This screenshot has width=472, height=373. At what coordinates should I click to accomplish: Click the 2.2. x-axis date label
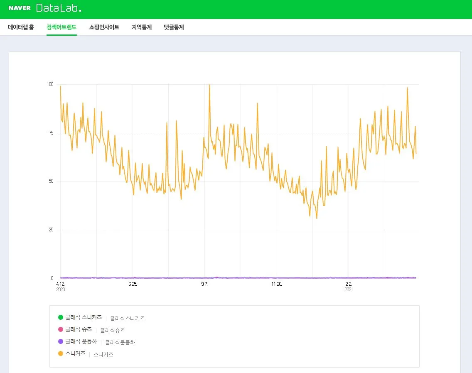pyautogui.click(x=349, y=284)
